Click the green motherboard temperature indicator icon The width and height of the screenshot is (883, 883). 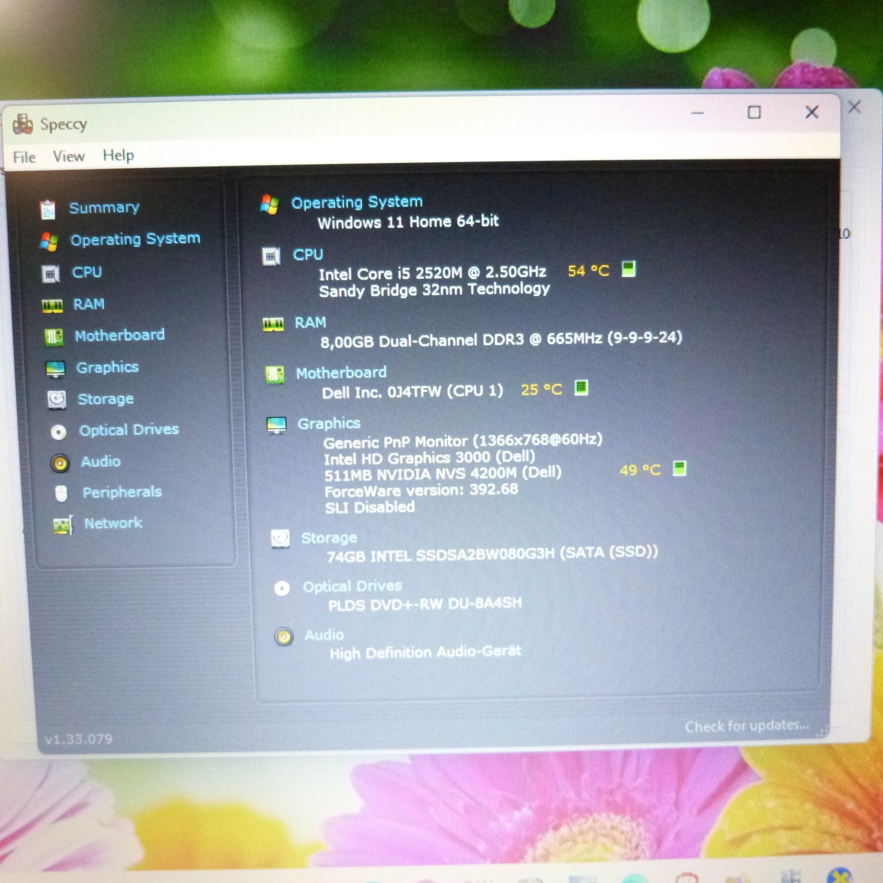pyautogui.click(x=581, y=387)
